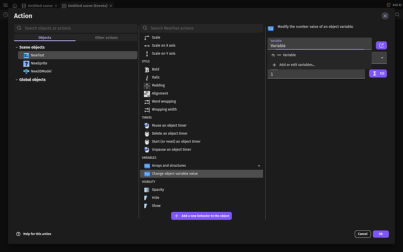This screenshot has width=403, height=252.
Task: Collapse the Scene objects group
Action: (17, 47)
